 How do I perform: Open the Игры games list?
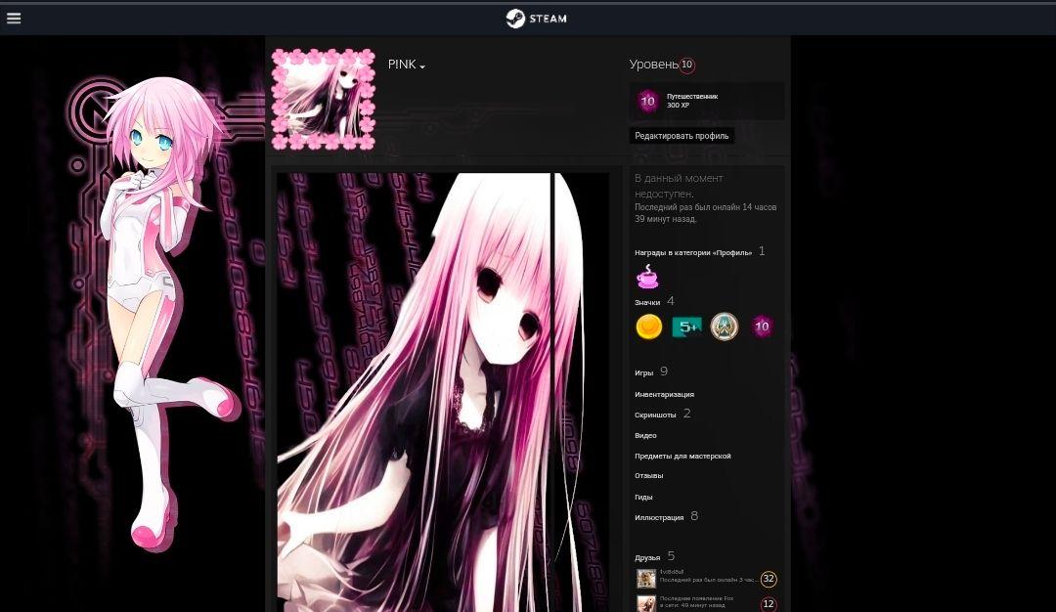coord(644,372)
